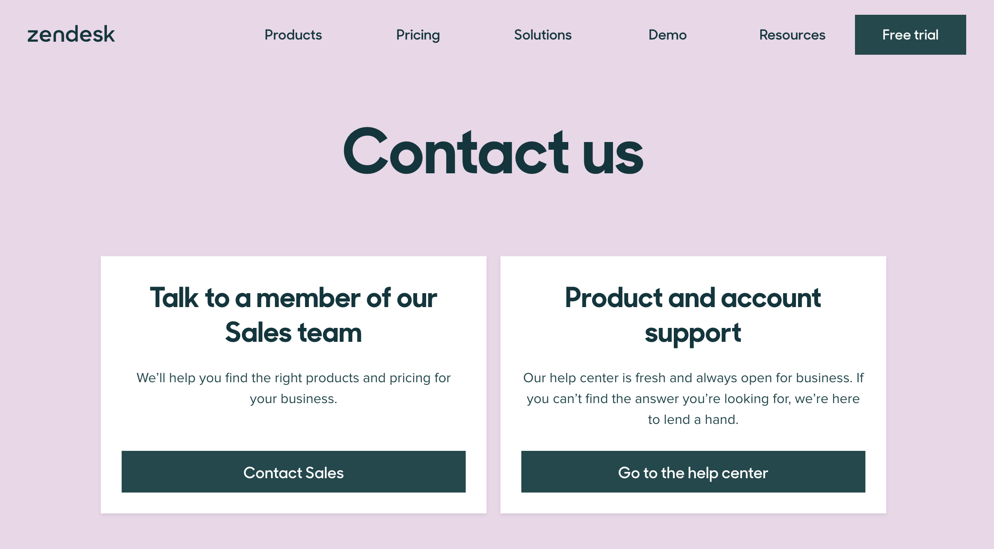The height and width of the screenshot is (549, 994).
Task: Click the 'Our help center is fresh' line
Action: coord(693,378)
